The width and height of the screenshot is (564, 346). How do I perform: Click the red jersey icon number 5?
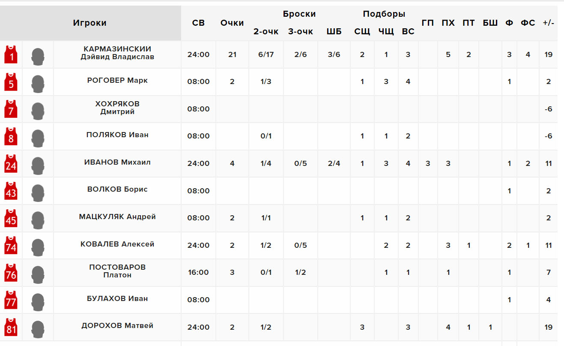(x=11, y=82)
